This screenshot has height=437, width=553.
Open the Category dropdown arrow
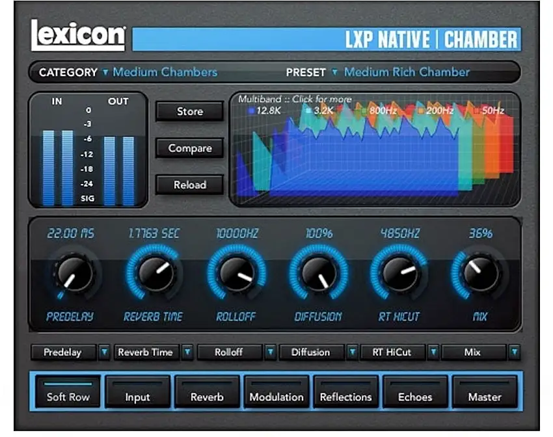click(105, 72)
